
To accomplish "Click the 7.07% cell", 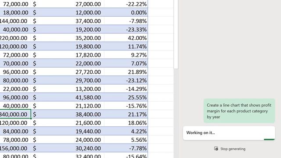I will (x=126, y=63).
